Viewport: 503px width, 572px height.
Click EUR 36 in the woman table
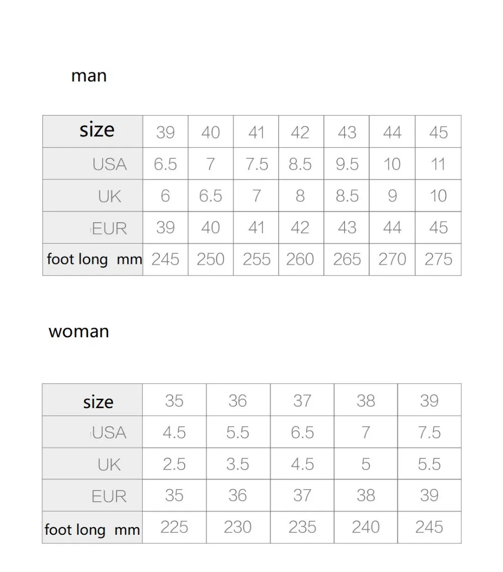[238, 495]
